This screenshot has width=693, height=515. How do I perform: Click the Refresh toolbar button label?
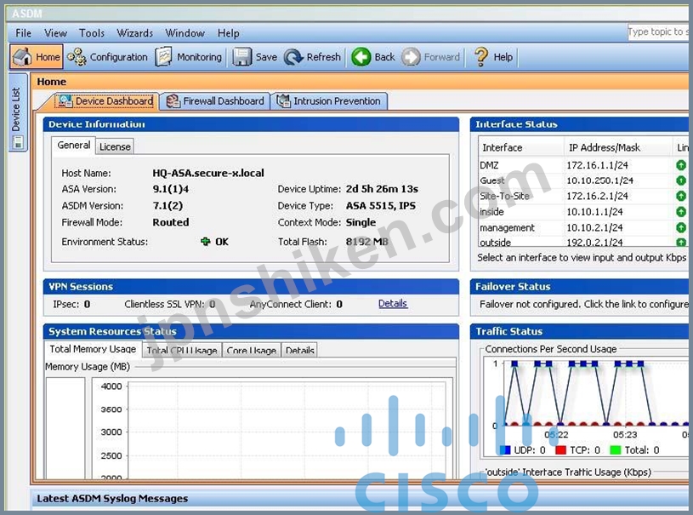tap(323, 57)
